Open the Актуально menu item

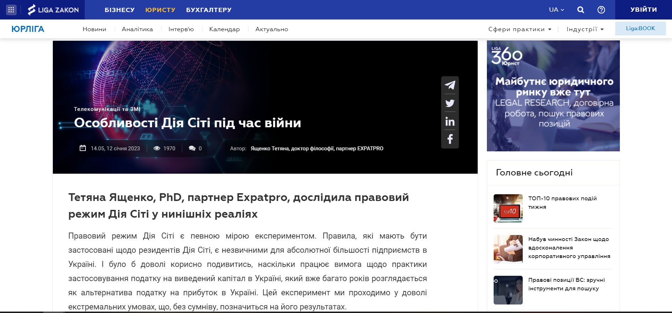pos(272,29)
